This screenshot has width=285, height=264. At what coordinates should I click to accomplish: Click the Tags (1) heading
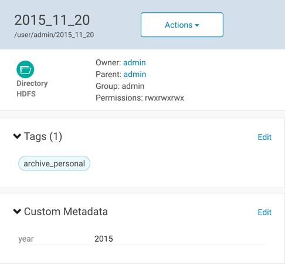pyautogui.click(x=43, y=136)
